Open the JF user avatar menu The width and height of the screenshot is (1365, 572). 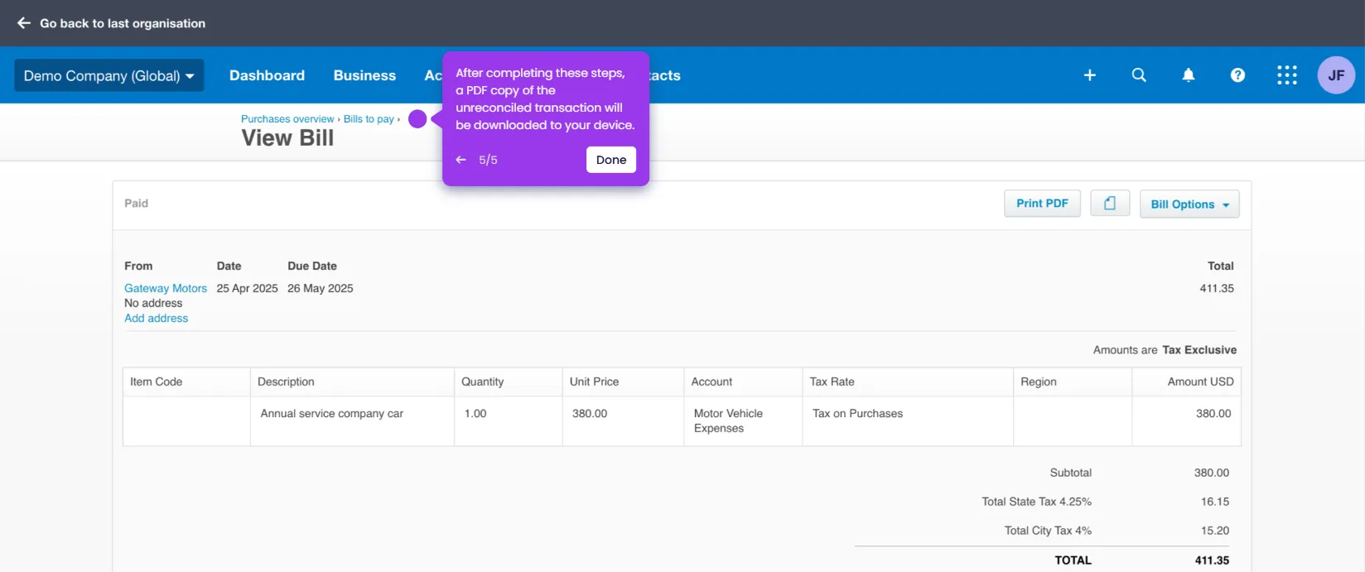pos(1336,75)
